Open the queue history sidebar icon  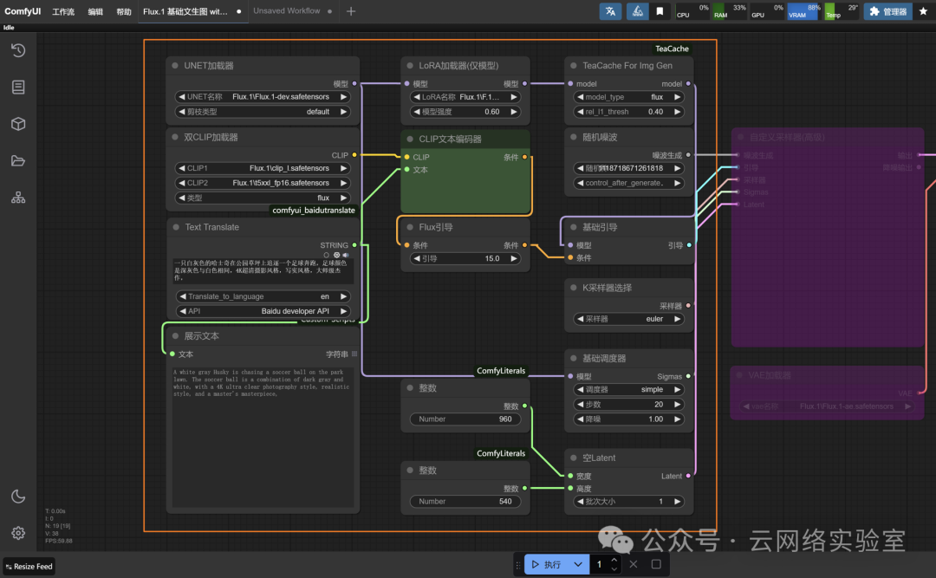click(x=18, y=50)
